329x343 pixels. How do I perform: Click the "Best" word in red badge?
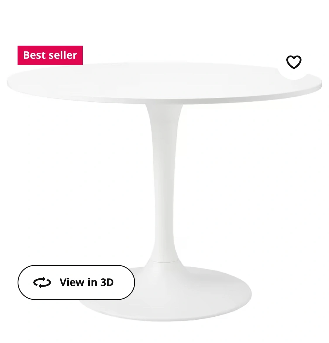pyautogui.click(x=35, y=55)
